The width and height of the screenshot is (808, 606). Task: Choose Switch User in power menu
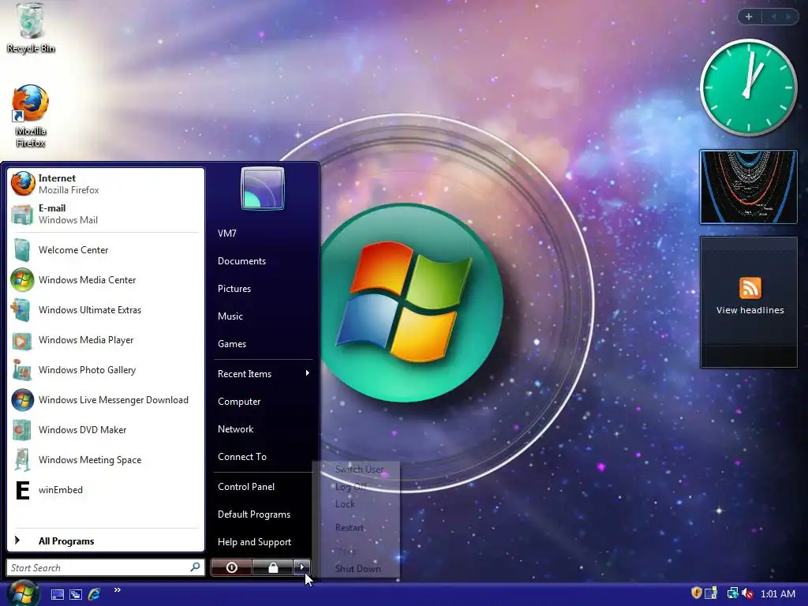tap(359, 469)
